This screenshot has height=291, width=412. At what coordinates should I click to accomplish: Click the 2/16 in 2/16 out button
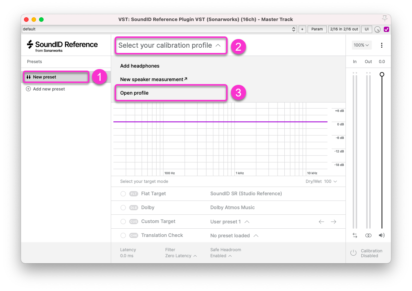(344, 29)
